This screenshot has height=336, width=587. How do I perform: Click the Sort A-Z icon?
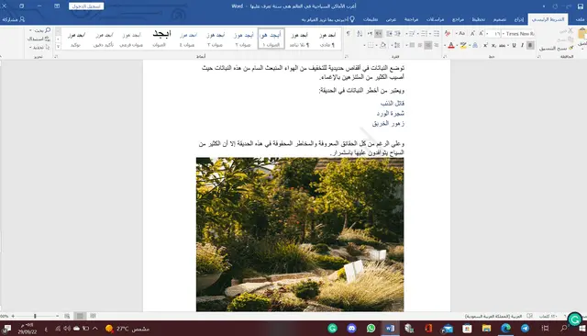point(360,33)
